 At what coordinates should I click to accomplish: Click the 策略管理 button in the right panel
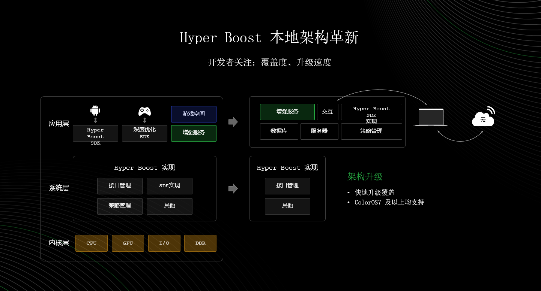point(371,131)
